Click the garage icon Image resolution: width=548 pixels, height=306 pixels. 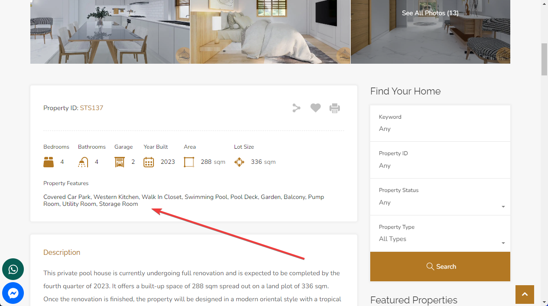coord(120,162)
